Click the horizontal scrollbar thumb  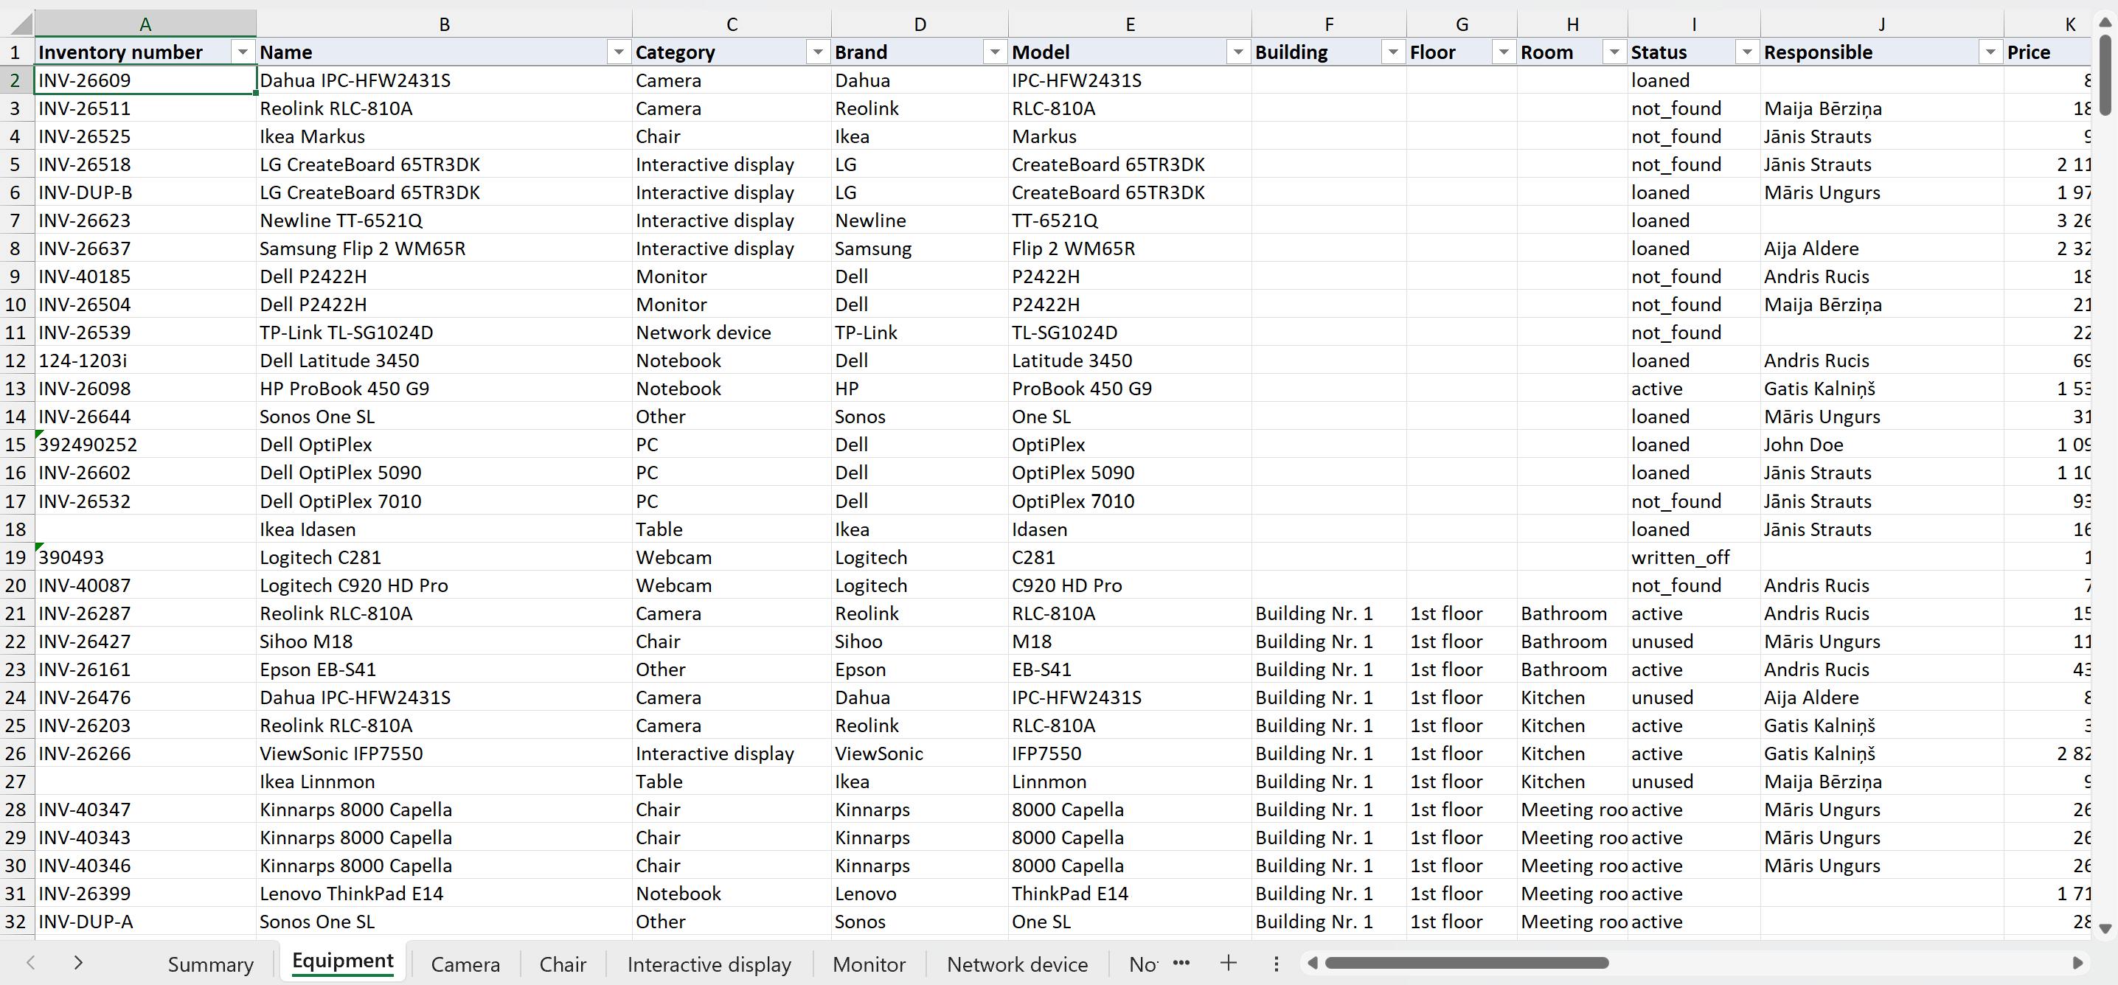[1466, 963]
